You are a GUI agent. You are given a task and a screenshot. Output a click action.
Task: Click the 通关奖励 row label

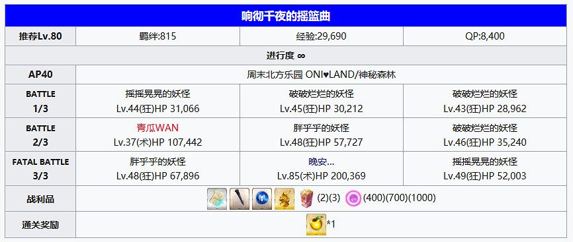click(x=40, y=225)
